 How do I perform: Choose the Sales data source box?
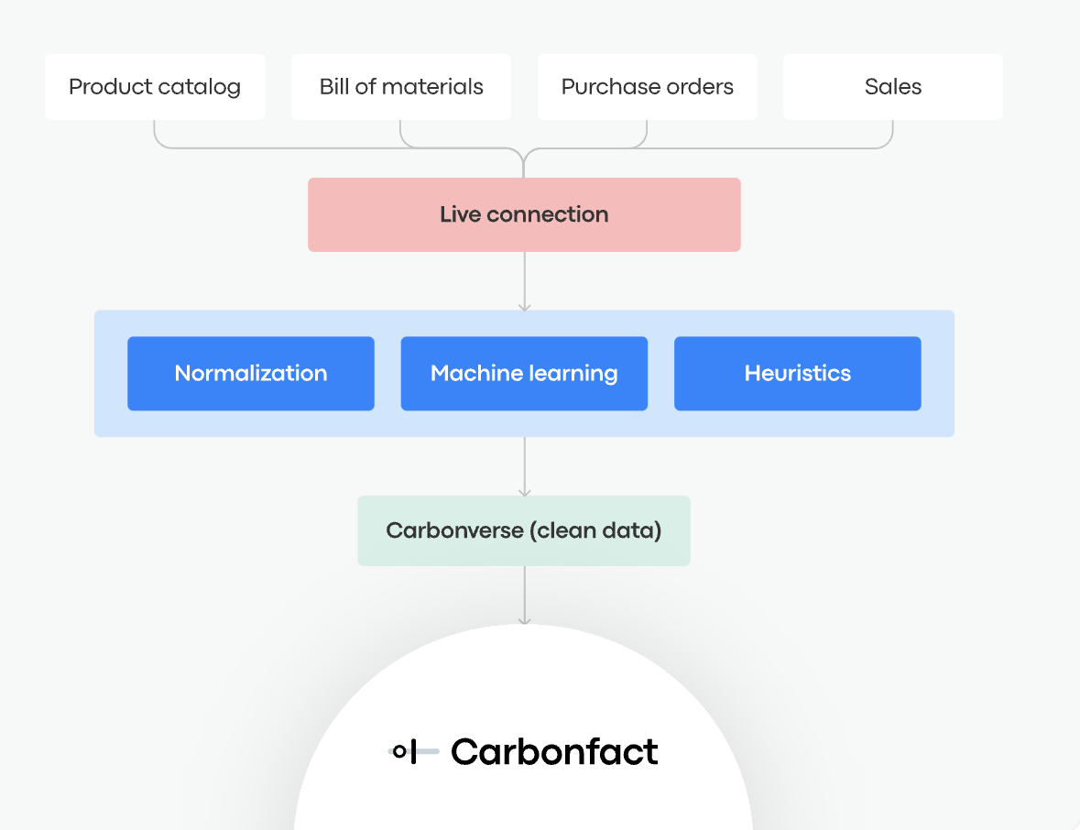click(x=893, y=87)
